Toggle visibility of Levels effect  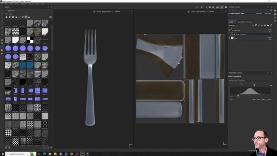(232, 34)
